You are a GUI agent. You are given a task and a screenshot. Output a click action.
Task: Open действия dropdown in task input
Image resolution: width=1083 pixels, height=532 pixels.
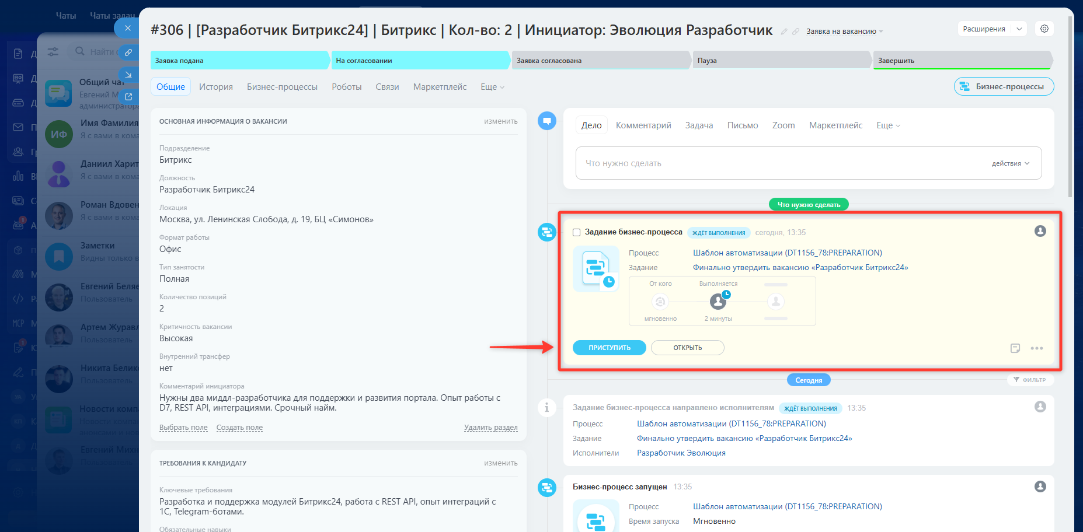click(x=1011, y=163)
